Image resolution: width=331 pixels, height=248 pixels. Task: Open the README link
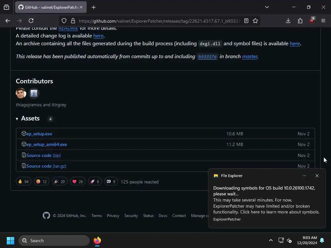pyautogui.click(x=68, y=28)
